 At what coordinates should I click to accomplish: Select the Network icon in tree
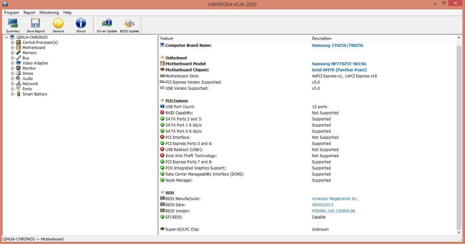(18, 84)
